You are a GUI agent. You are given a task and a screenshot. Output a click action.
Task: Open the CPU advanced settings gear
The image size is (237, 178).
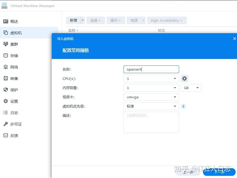[184, 79]
